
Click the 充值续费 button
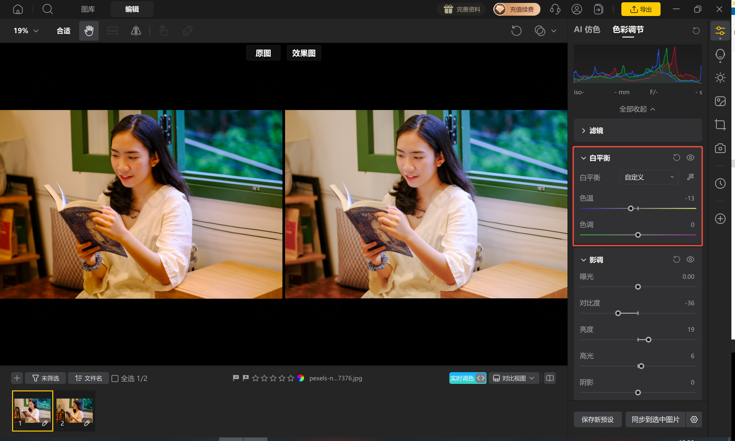517,9
